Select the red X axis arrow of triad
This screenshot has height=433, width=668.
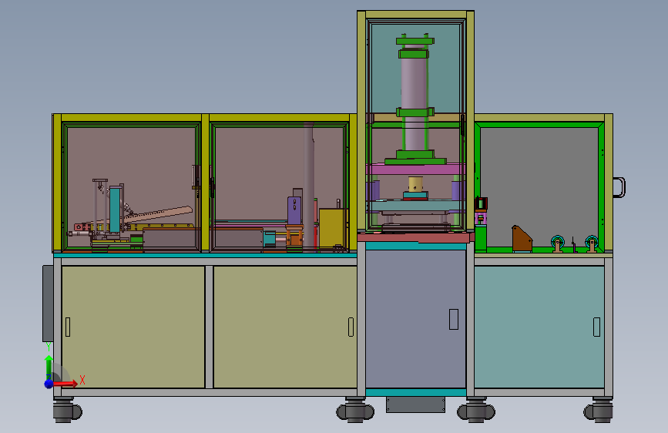click(65, 384)
